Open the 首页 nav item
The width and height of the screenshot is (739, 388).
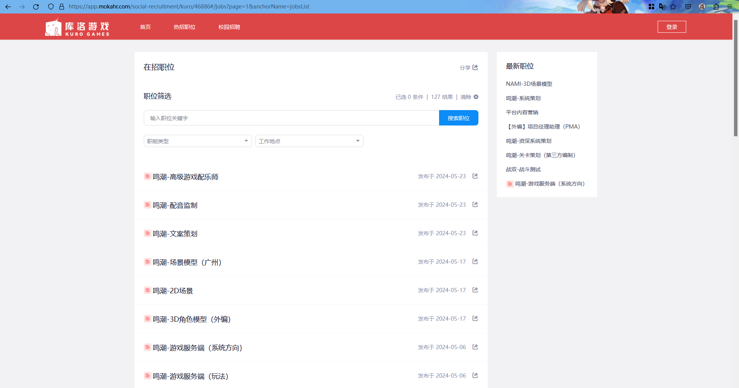coord(145,27)
